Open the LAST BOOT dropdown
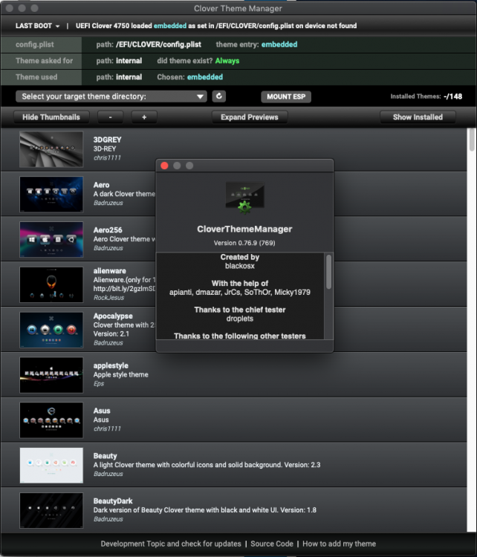477x557 pixels. click(x=38, y=25)
